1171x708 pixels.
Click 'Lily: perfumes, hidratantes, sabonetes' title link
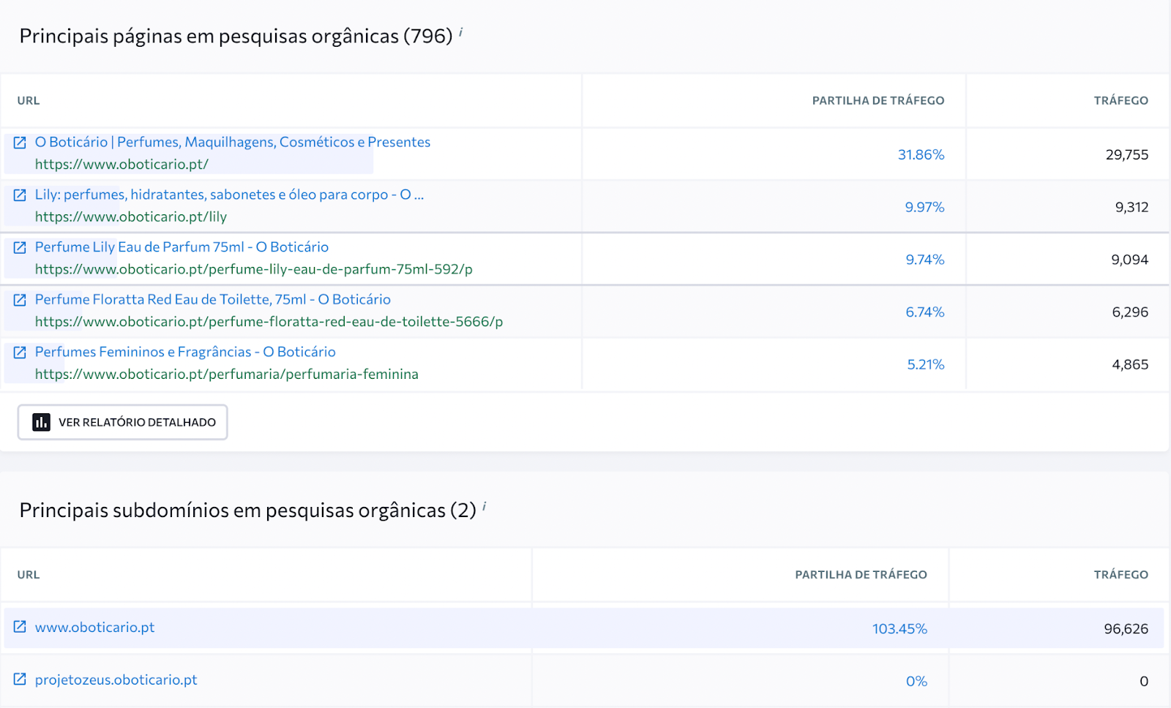(229, 195)
